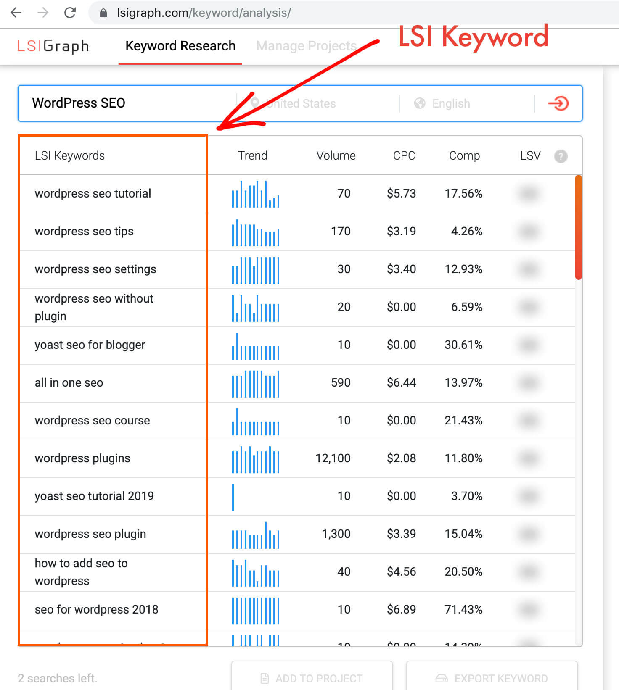Click the LSIGraph logo
Image resolution: width=619 pixels, height=690 pixels.
click(x=53, y=46)
